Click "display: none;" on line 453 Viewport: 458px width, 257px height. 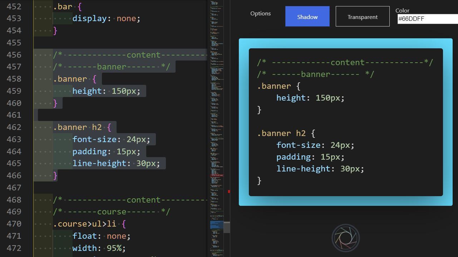click(x=106, y=18)
